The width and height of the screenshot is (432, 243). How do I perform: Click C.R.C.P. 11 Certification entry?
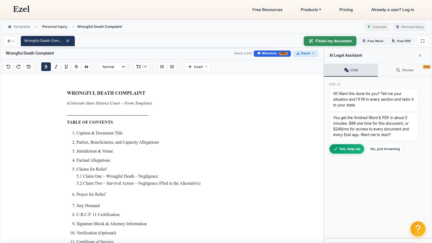(98, 215)
